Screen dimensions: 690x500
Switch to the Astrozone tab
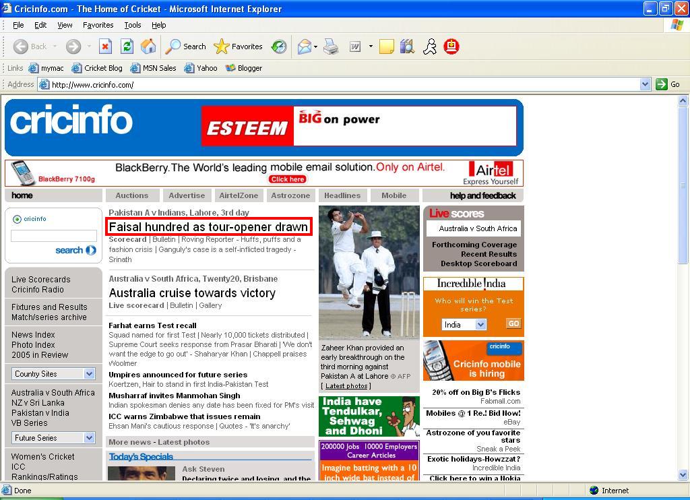tap(290, 195)
